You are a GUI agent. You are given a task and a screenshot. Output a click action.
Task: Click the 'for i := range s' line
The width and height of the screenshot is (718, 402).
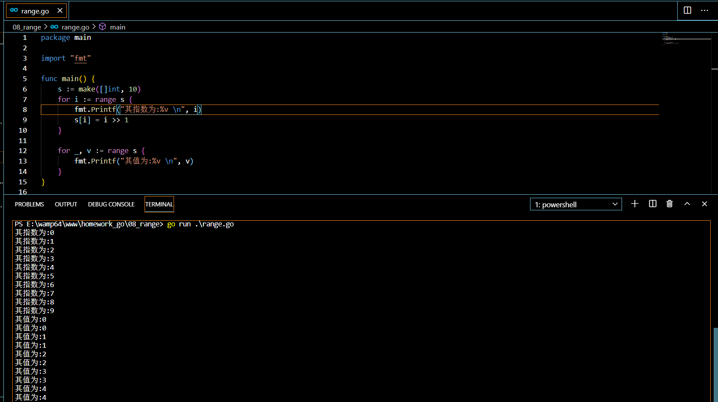point(95,100)
